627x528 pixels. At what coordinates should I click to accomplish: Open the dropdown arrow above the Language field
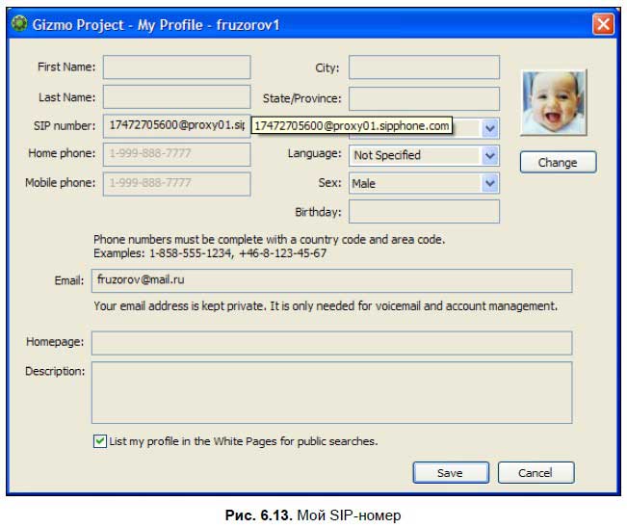click(490, 127)
